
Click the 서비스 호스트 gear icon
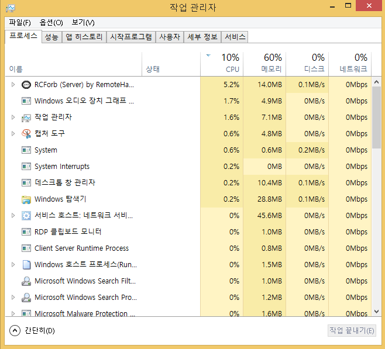click(x=26, y=216)
